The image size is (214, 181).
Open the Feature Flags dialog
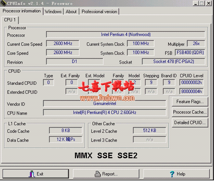190,102
